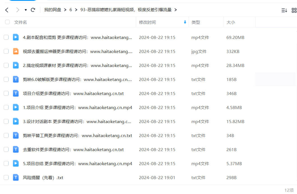The image size is (297, 194).
Task: Select file name 去重软件 txt
Action: [x=73, y=150]
